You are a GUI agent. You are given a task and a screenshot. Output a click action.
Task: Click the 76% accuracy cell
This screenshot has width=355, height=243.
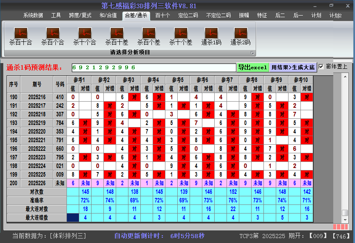[233, 200]
